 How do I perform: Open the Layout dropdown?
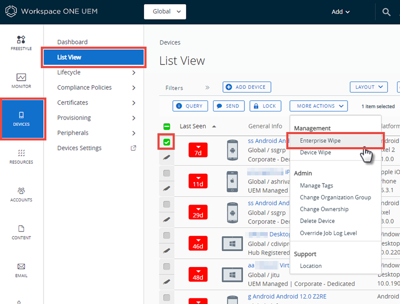[368, 87]
